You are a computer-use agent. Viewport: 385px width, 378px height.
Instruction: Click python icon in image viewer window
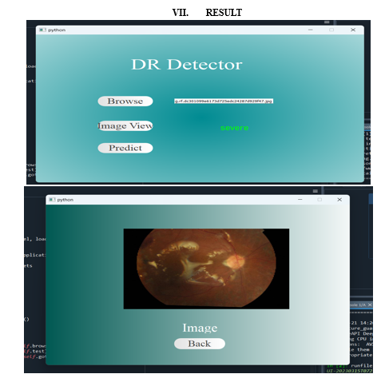pos(52,200)
